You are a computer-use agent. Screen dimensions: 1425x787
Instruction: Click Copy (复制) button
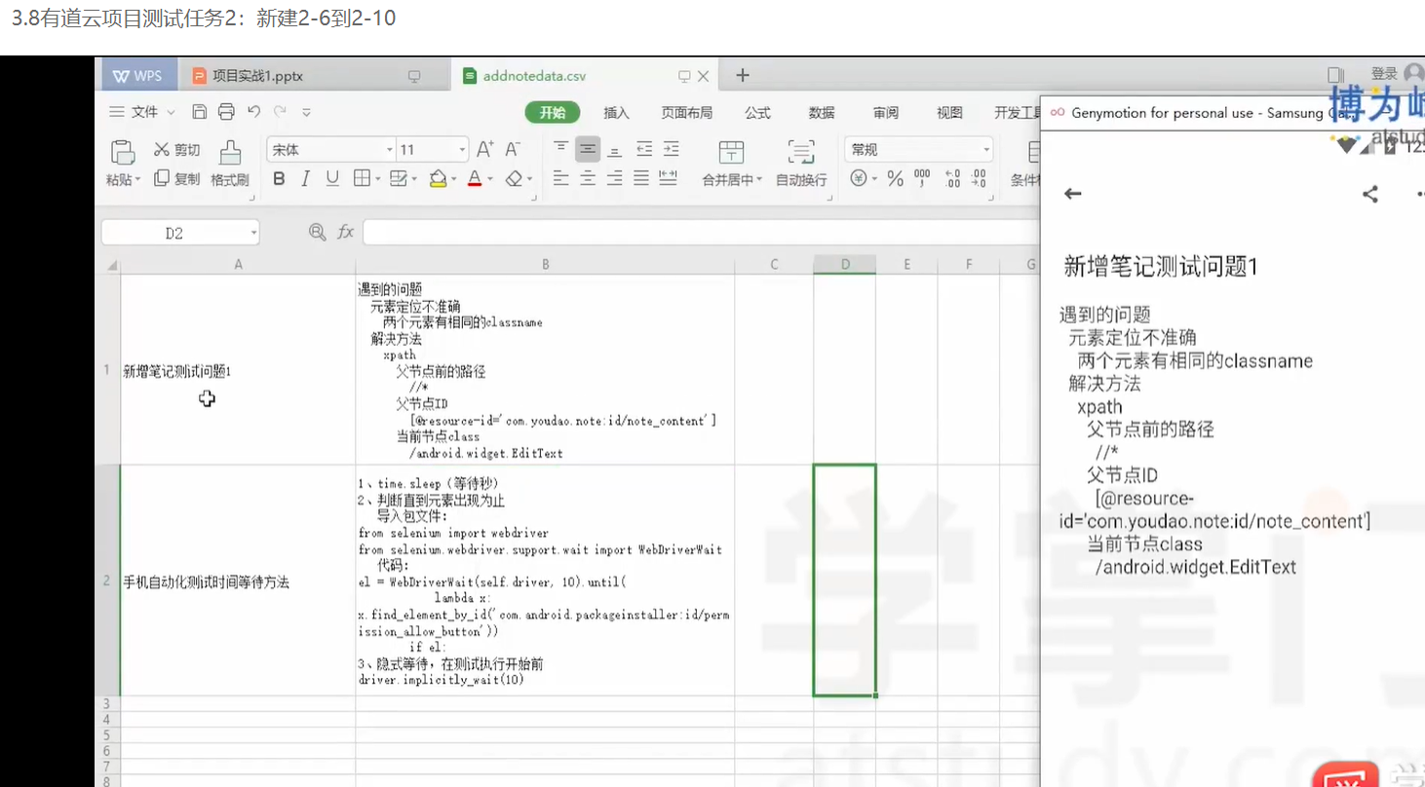pyautogui.click(x=176, y=178)
